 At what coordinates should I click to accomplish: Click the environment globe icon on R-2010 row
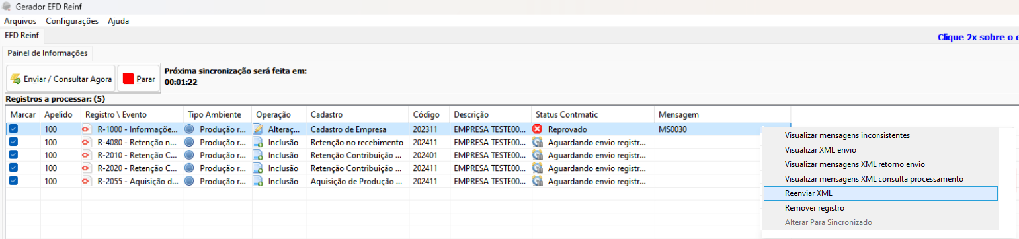tap(190, 155)
